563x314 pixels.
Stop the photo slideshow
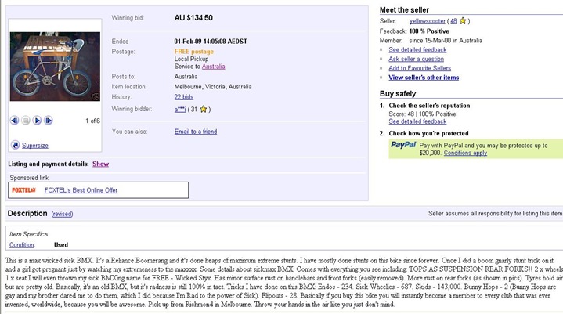click(x=26, y=121)
